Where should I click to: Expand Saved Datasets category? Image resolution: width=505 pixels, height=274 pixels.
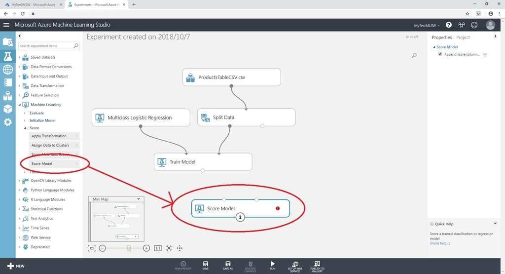click(19, 57)
